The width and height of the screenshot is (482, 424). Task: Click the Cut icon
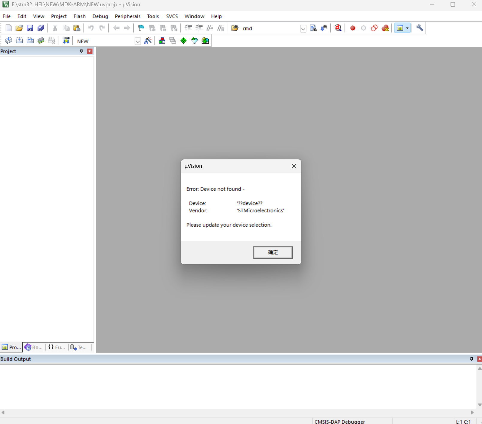[55, 28]
